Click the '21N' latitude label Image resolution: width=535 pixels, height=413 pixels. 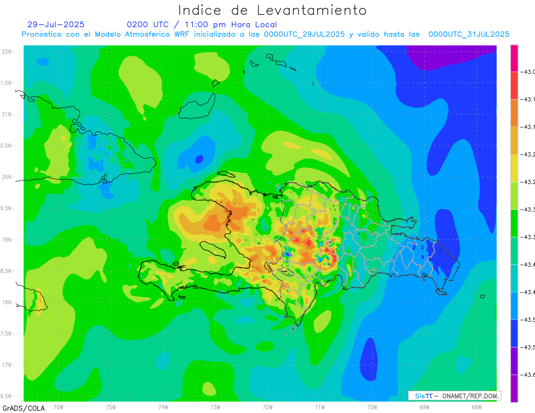pos(6,114)
